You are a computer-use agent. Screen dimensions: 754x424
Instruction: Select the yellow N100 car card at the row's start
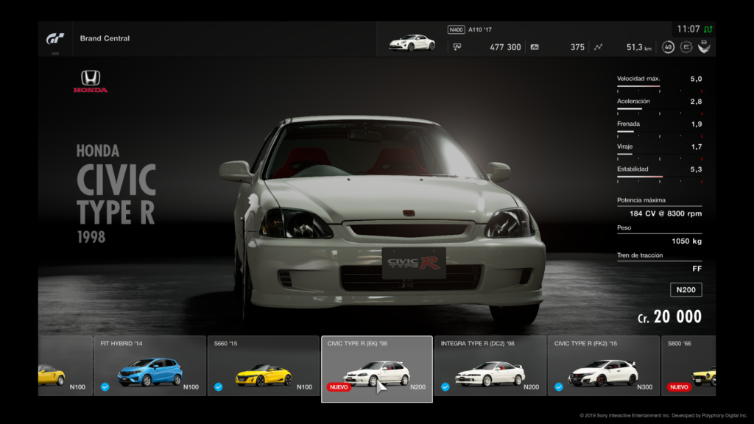(66, 366)
